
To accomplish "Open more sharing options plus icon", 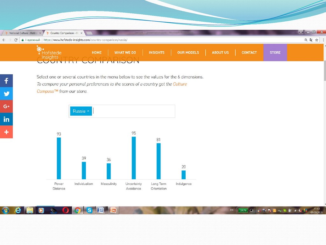I will [6, 132].
